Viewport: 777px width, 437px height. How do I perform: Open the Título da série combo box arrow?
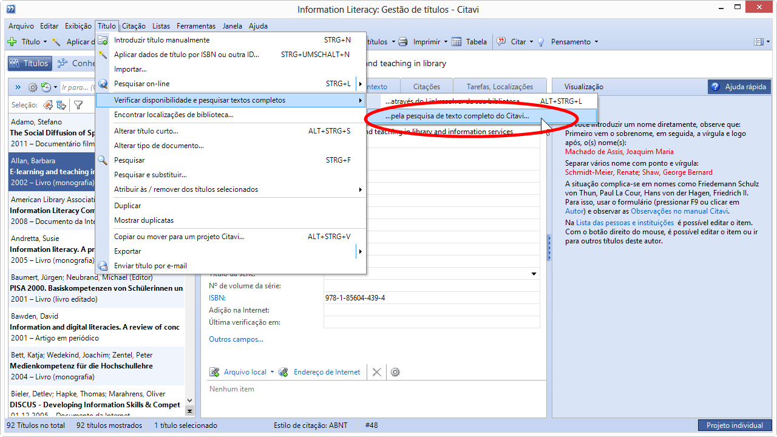pyautogui.click(x=534, y=274)
